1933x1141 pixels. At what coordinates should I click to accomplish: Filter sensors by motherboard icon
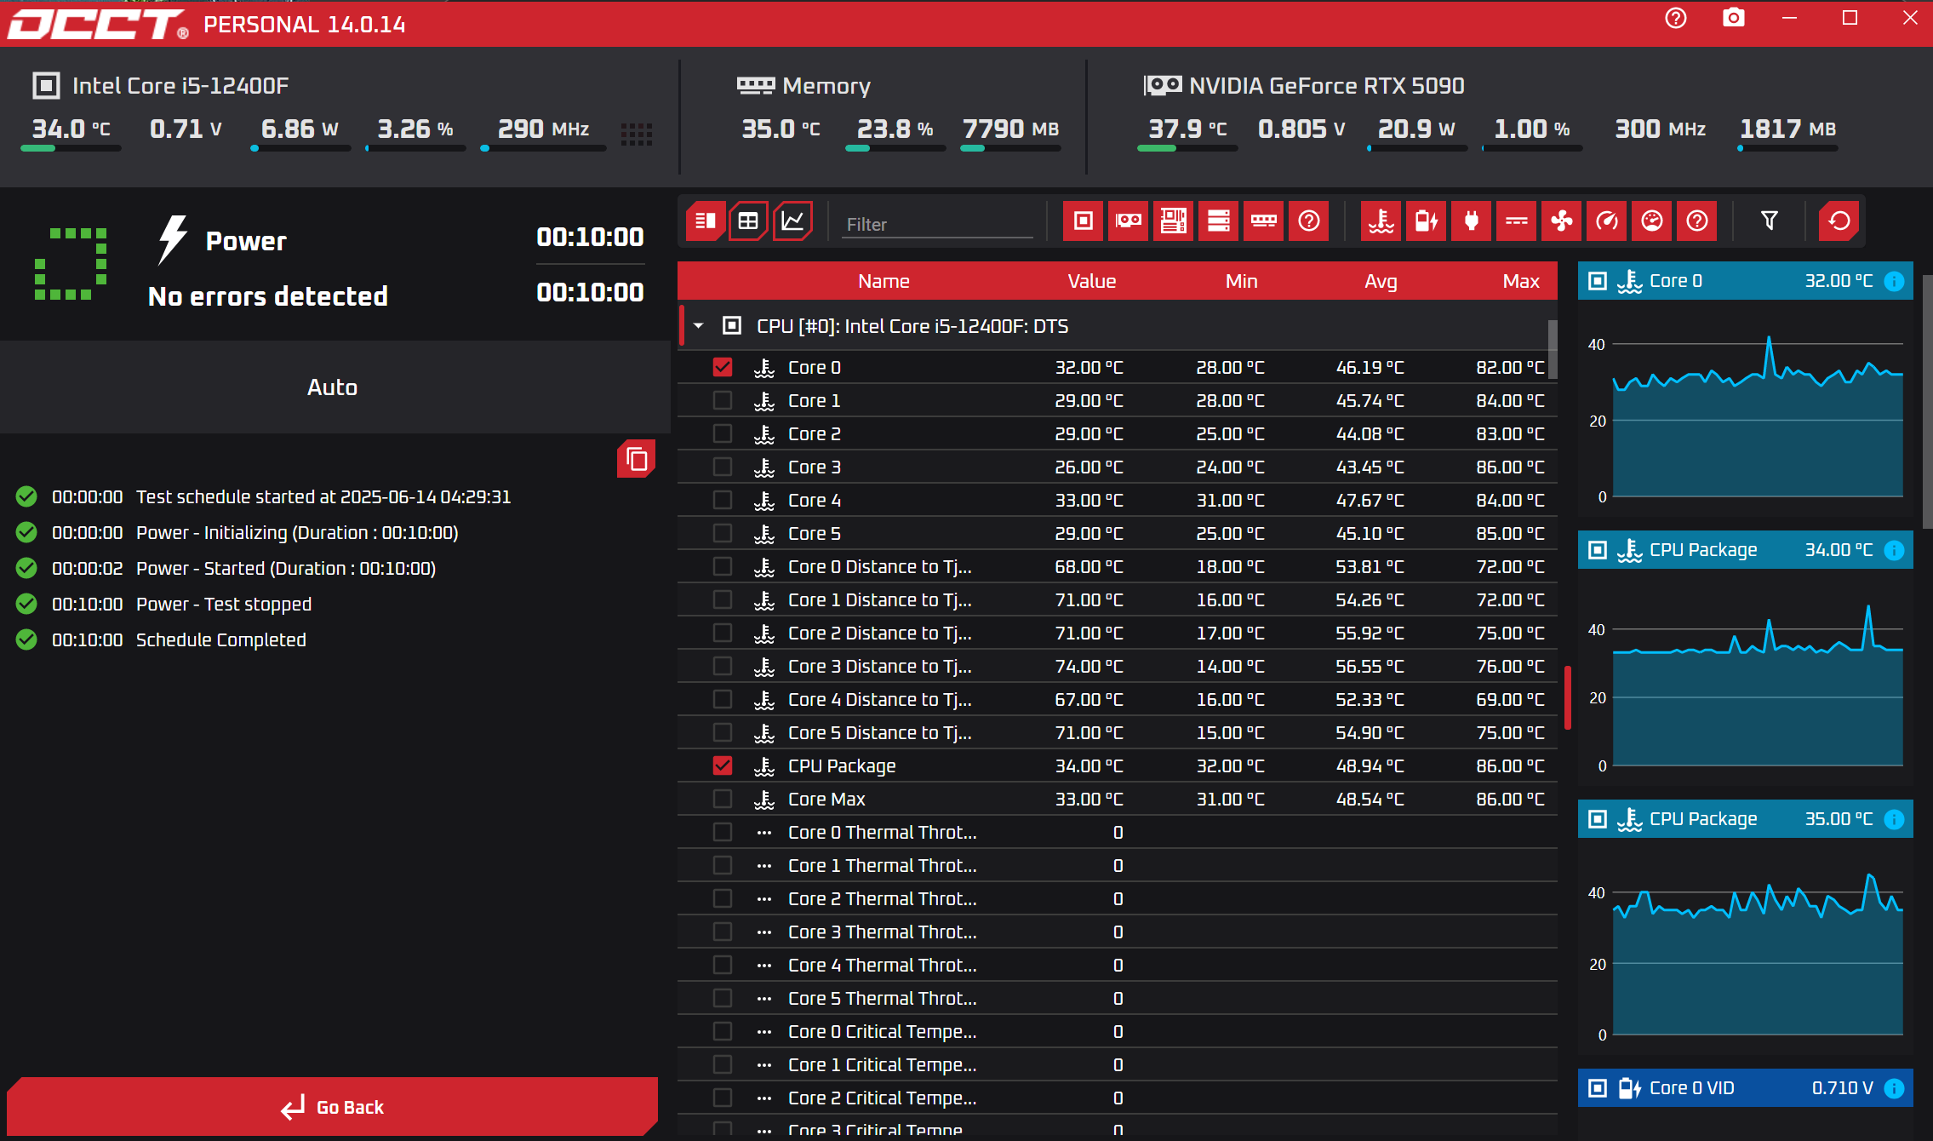(x=1173, y=221)
